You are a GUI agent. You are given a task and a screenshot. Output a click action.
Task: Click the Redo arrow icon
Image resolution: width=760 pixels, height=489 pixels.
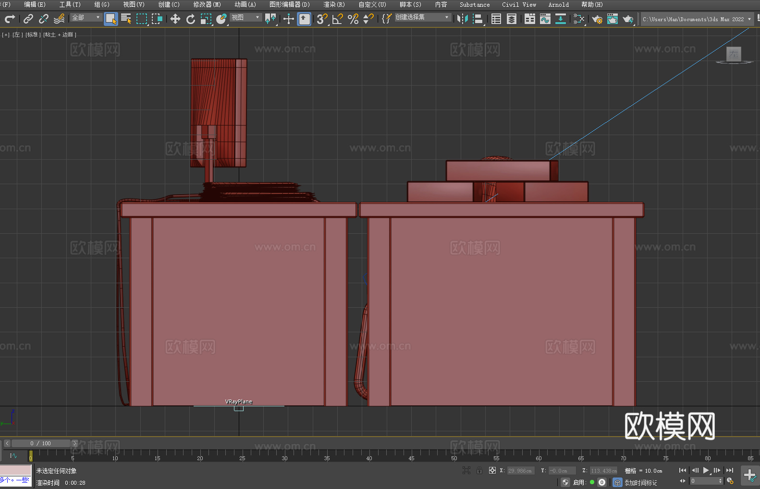tap(10, 19)
